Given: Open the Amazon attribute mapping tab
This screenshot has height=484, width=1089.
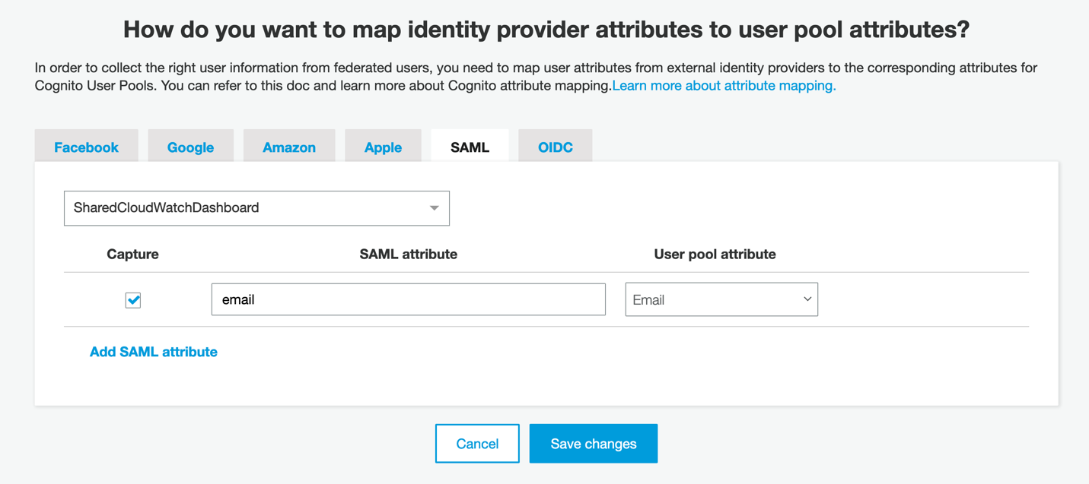Looking at the screenshot, I should (x=289, y=146).
